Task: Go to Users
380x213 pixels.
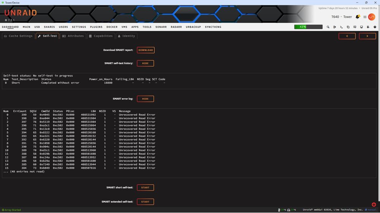Action: point(63,27)
